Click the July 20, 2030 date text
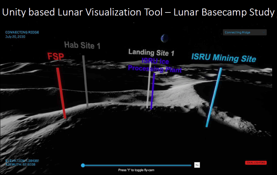The image size is (277, 175). pos(15,37)
